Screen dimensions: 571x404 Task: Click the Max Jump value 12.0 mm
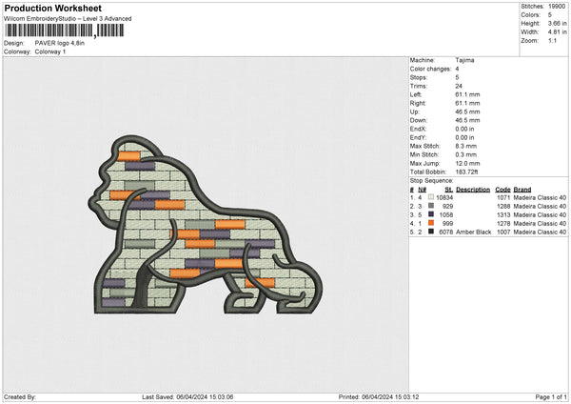467,163
